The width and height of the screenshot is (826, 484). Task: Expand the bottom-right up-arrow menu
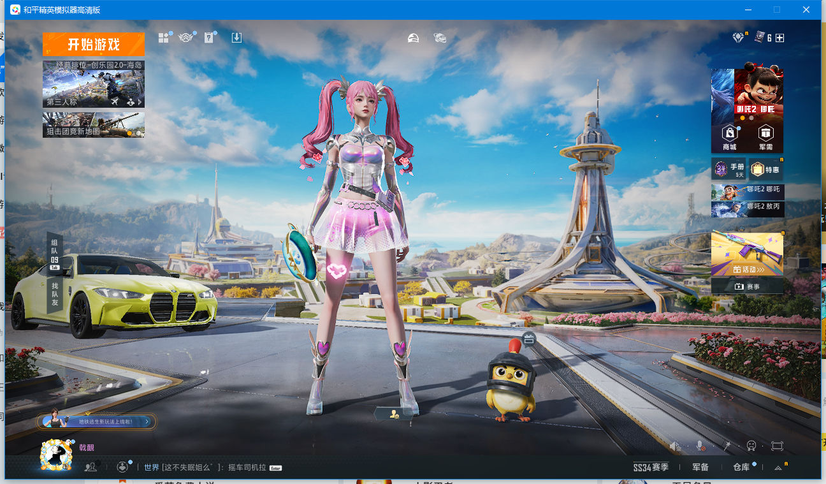point(778,467)
